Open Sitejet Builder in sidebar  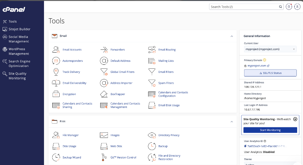coord(19,29)
